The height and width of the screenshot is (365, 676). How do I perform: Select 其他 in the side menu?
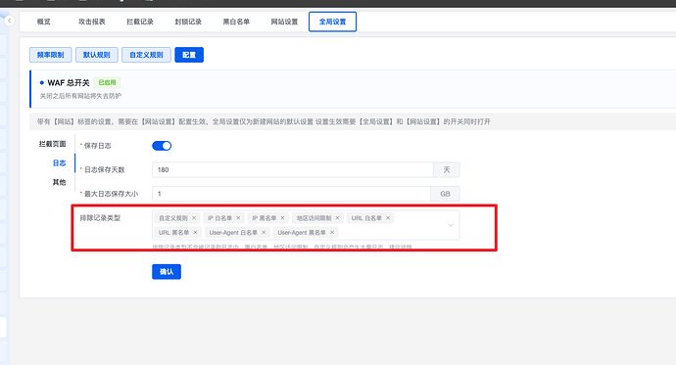[x=59, y=182]
